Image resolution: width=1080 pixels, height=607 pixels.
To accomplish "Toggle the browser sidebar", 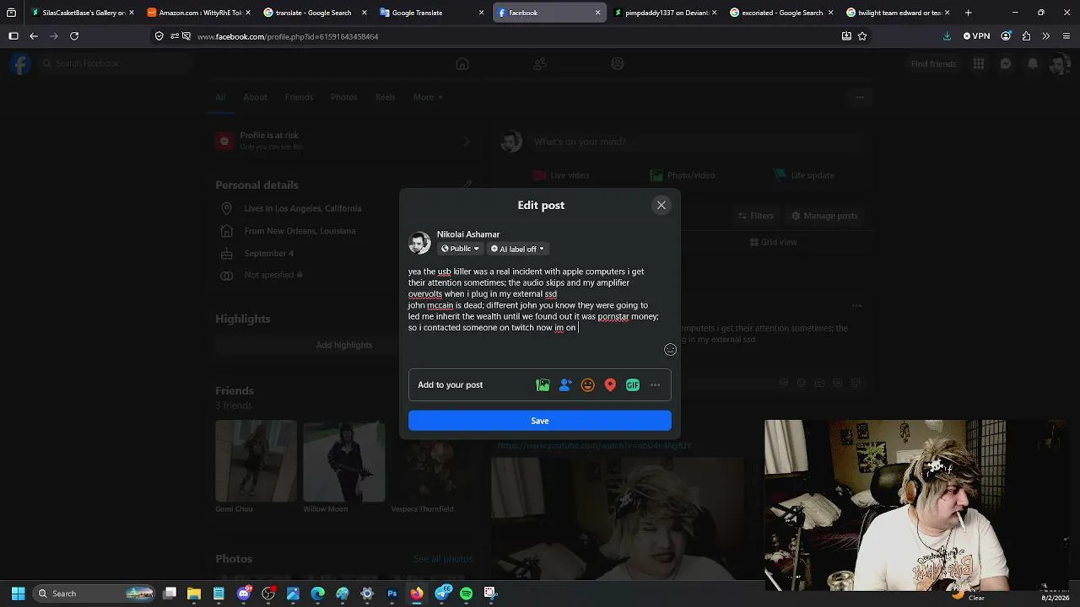I will (x=13, y=36).
